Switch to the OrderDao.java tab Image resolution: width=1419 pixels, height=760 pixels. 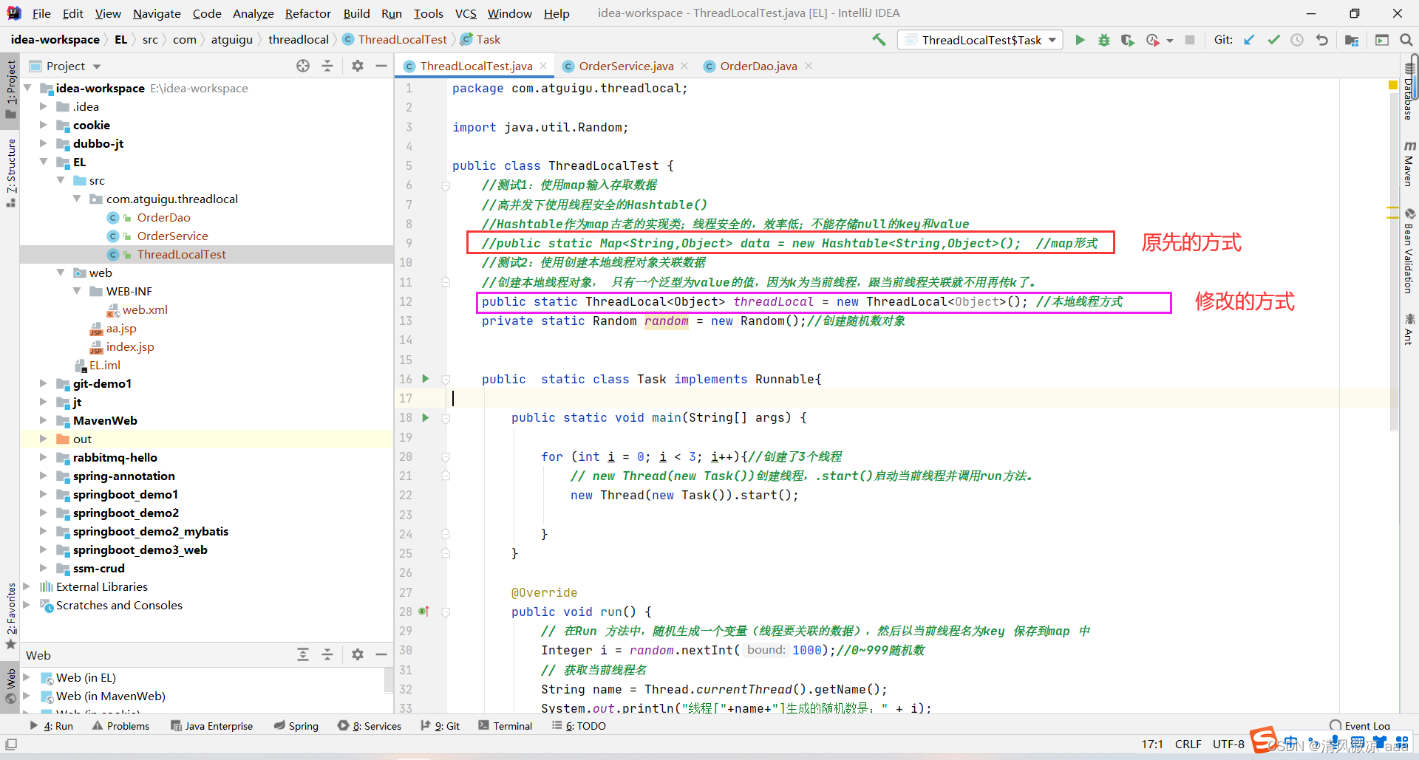click(758, 66)
